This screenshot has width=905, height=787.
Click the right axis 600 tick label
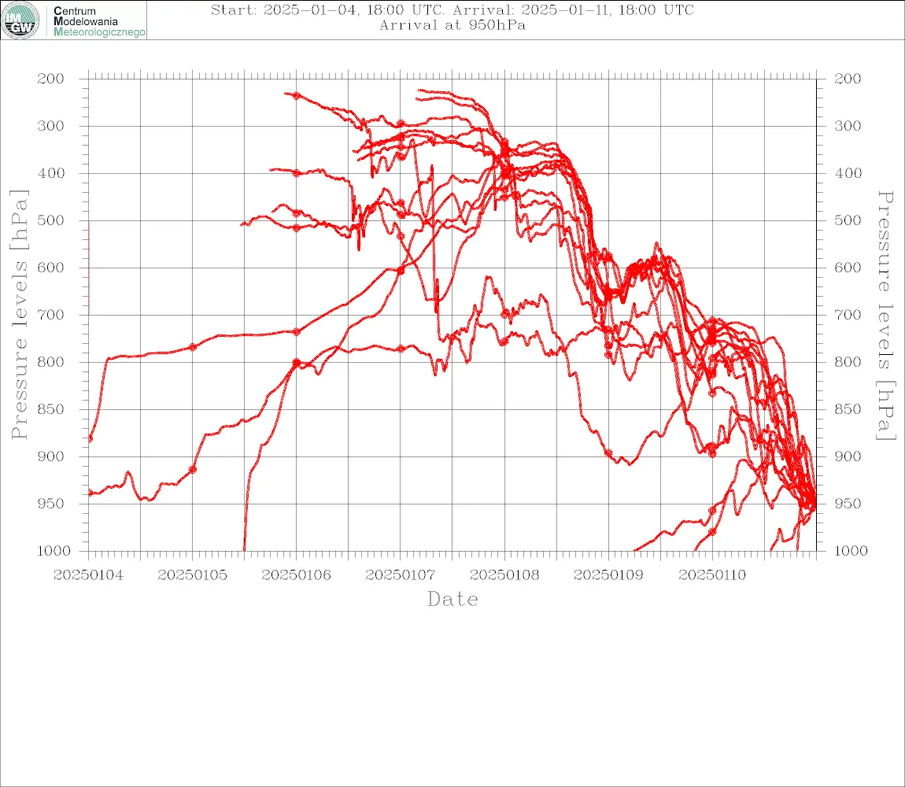pos(848,268)
